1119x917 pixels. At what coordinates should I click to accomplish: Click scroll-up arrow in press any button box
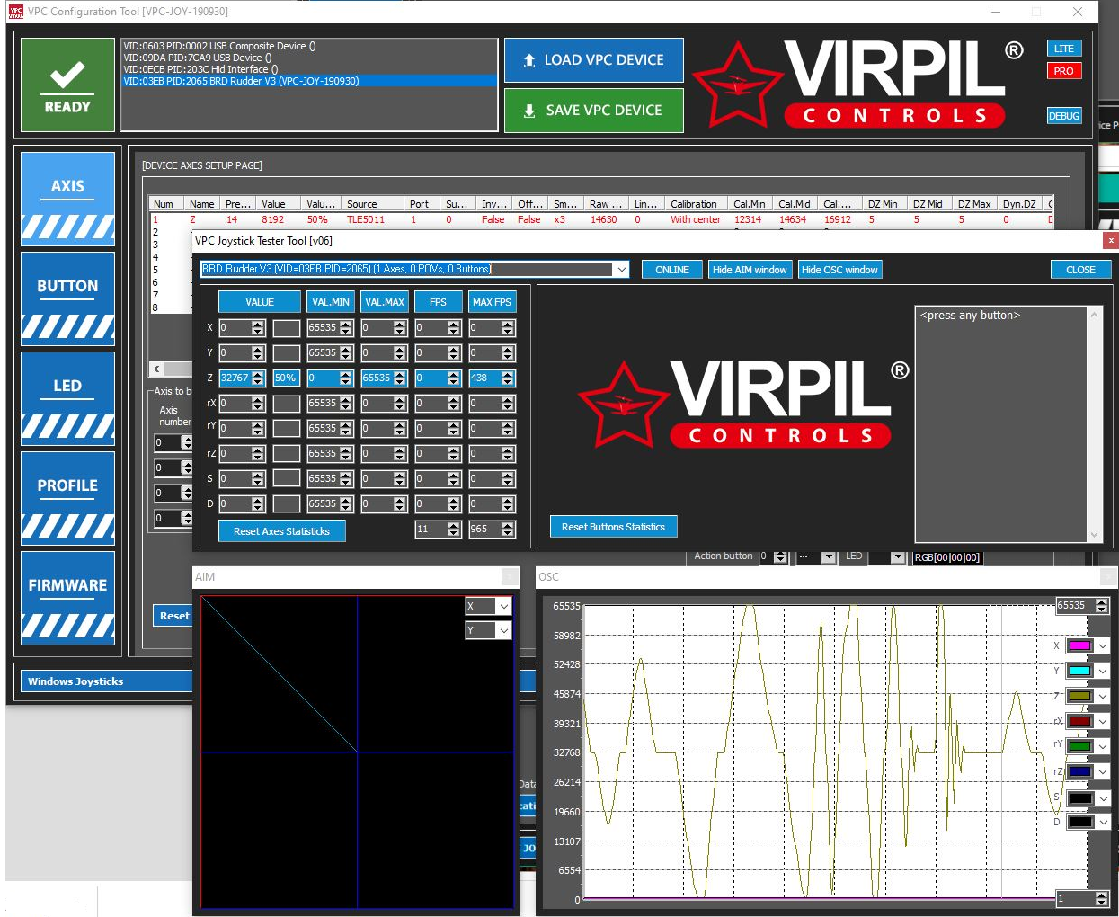pyautogui.click(x=1094, y=315)
